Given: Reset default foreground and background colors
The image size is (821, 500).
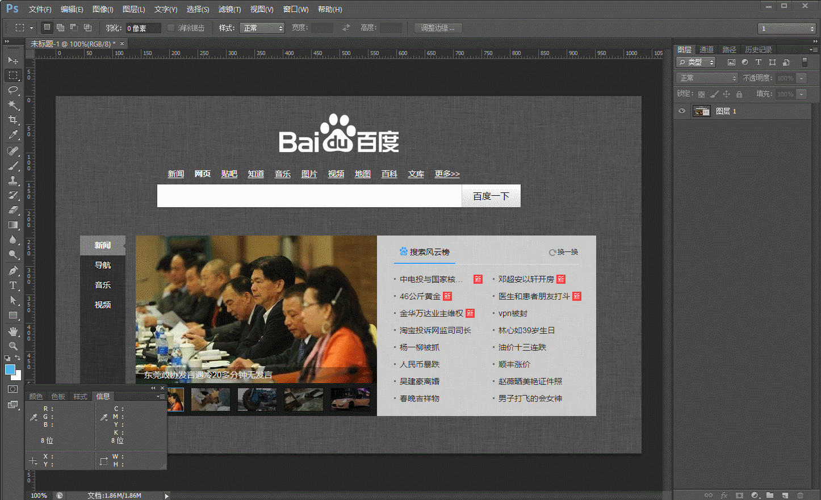Looking at the screenshot, I should [7, 358].
